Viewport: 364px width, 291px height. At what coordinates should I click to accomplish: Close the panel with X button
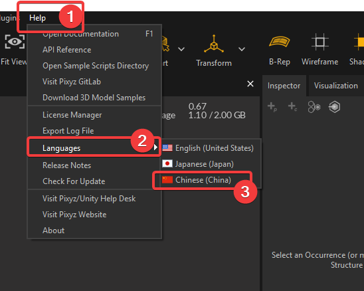[250, 84]
